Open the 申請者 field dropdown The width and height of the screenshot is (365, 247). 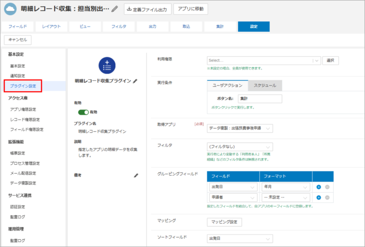pos(233,197)
